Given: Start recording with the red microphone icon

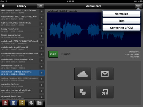Looking at the screenshot, I should click(x=5, y=103).
